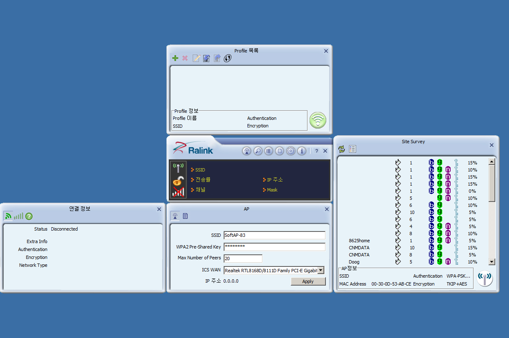Activate profile with the green Wi-Fi button
The image size is (509, 338).
(x=318, y=120)
